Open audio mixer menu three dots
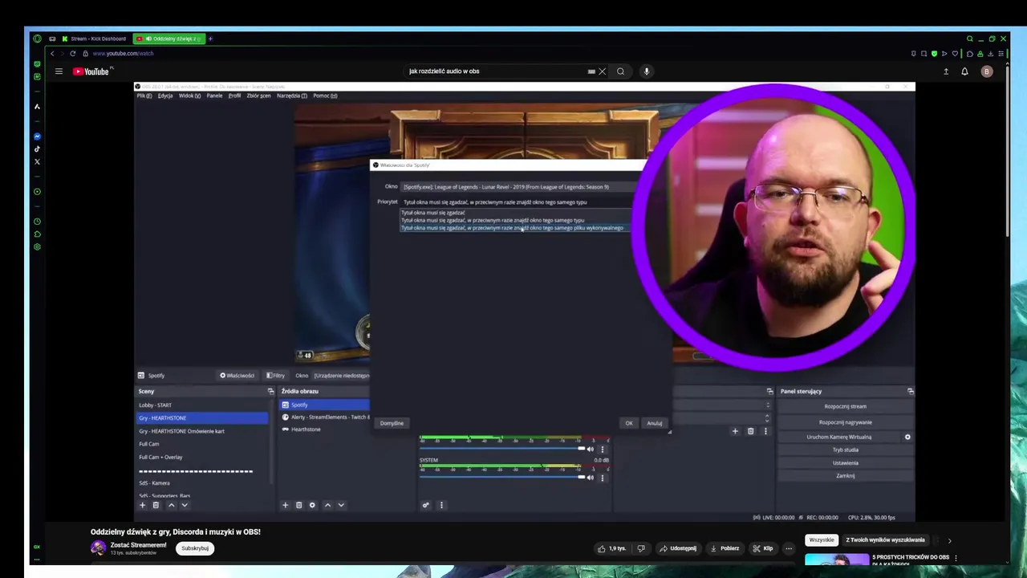 [441, 505]
